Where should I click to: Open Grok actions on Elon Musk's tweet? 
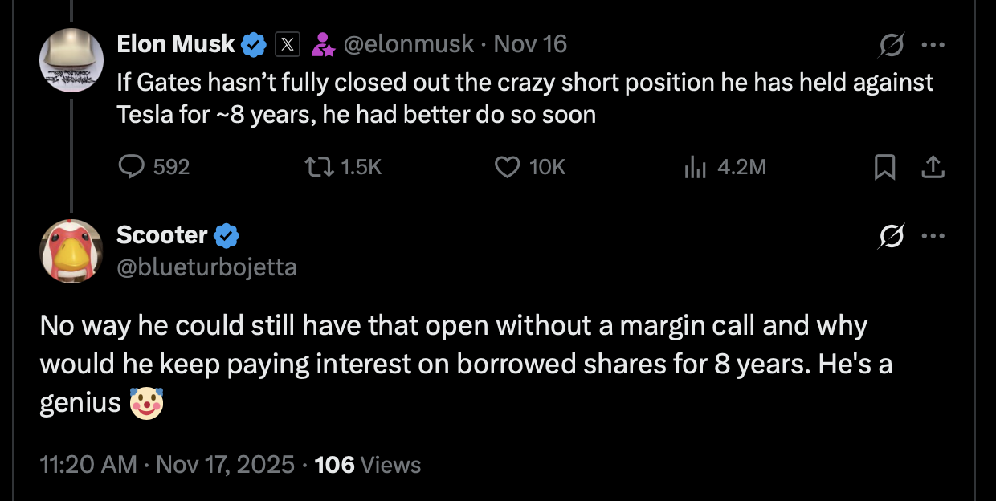tap(892, 44)
